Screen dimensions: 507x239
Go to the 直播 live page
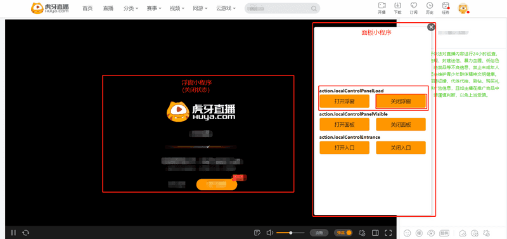[x=108, y=8]
